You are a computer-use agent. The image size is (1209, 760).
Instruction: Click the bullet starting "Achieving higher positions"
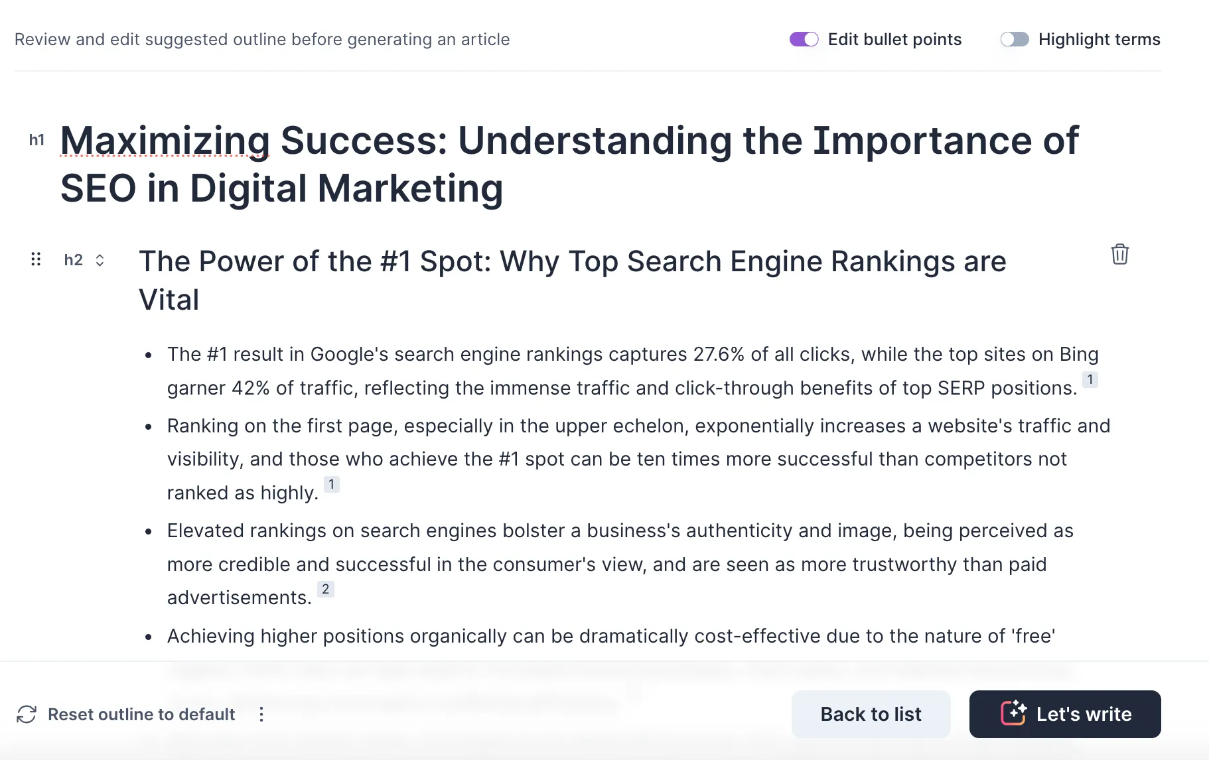pyautogui.click(x=610, y=636)
